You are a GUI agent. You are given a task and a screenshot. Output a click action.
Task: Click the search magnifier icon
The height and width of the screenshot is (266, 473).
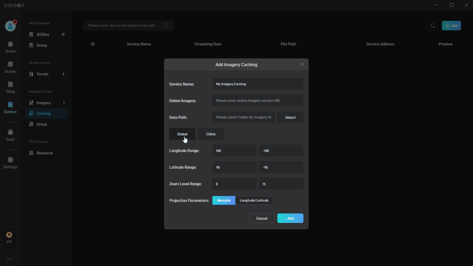[x=166, y=26]
